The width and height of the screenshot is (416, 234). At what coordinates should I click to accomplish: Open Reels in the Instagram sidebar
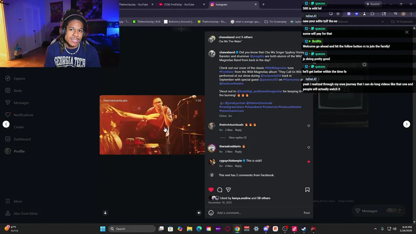[14, 91]
